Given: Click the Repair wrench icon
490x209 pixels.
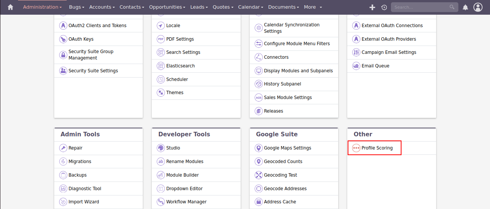Looking at the screenshot, I should click(x=63, y=148).
